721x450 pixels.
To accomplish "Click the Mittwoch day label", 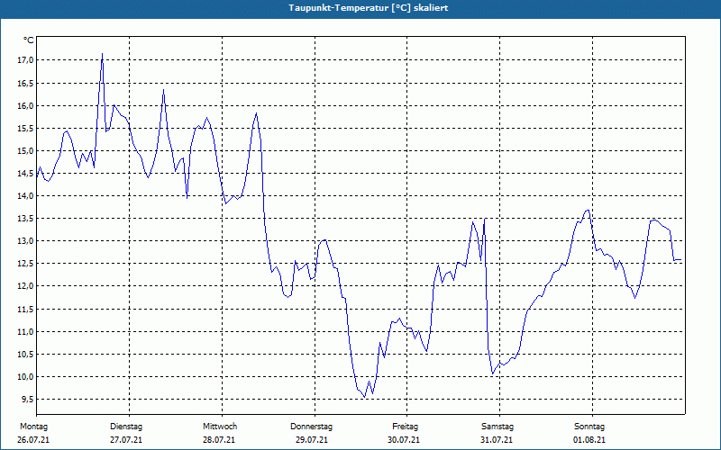I will pyautogui.click(x=220, y=427).
